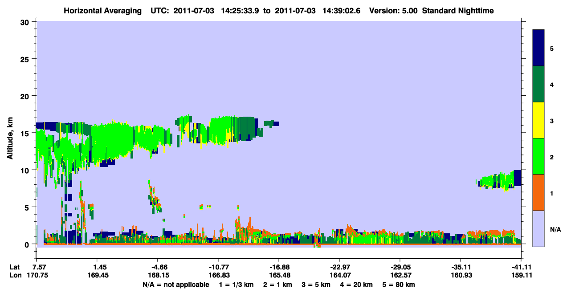Click the bright green colorbar segment labeled 2

click(x=538, y=156)
